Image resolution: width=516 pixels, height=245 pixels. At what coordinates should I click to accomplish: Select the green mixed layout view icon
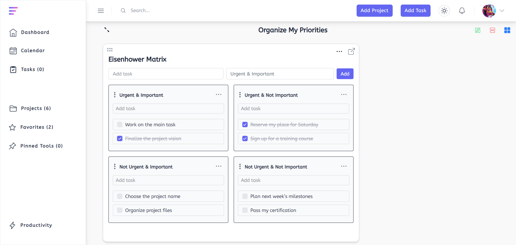point(478,30)
